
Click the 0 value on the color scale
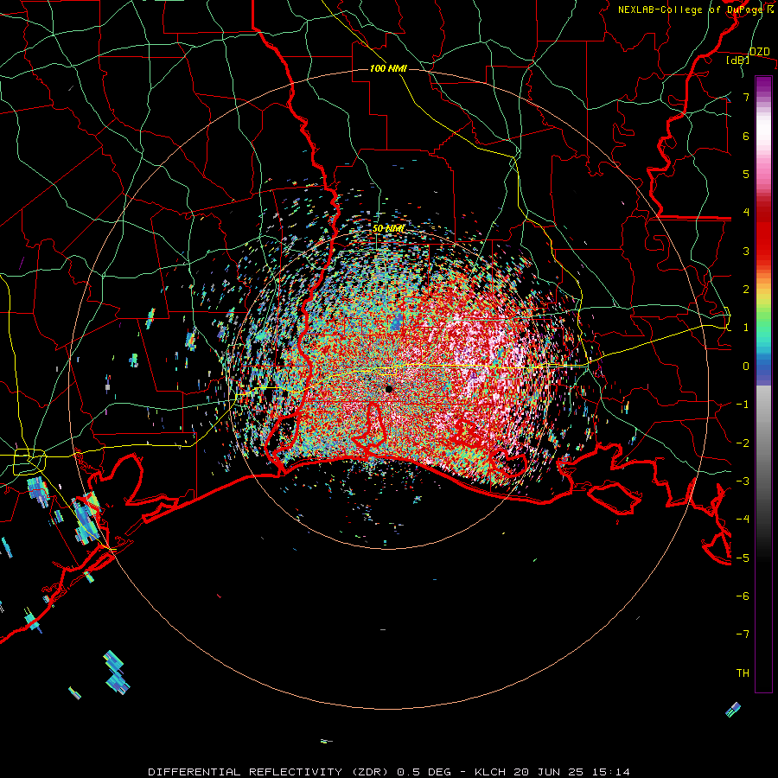[x=746, y=367]
